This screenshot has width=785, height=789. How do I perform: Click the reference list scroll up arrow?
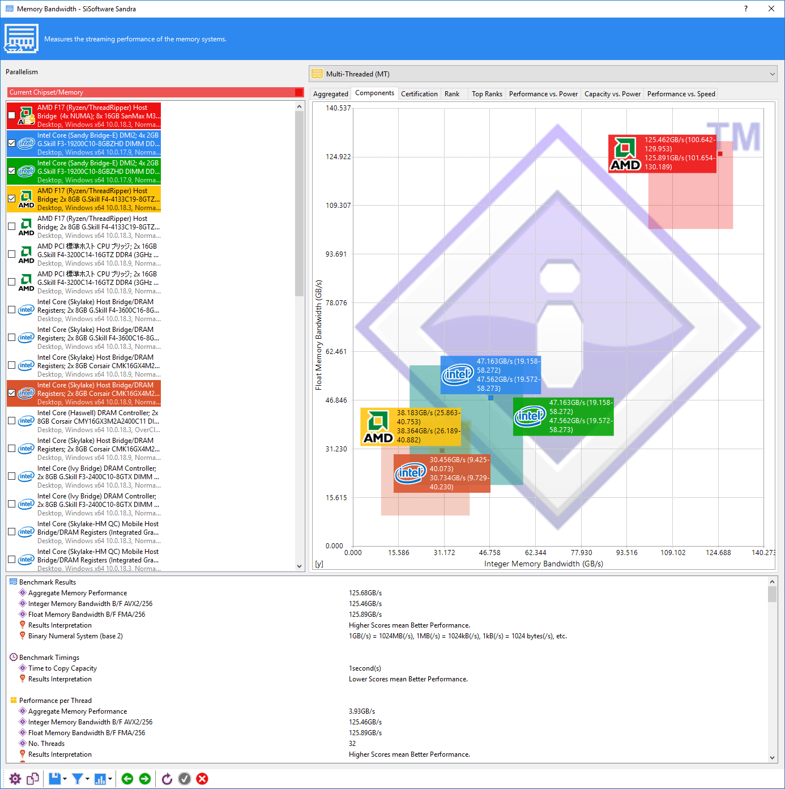[300, 106]
